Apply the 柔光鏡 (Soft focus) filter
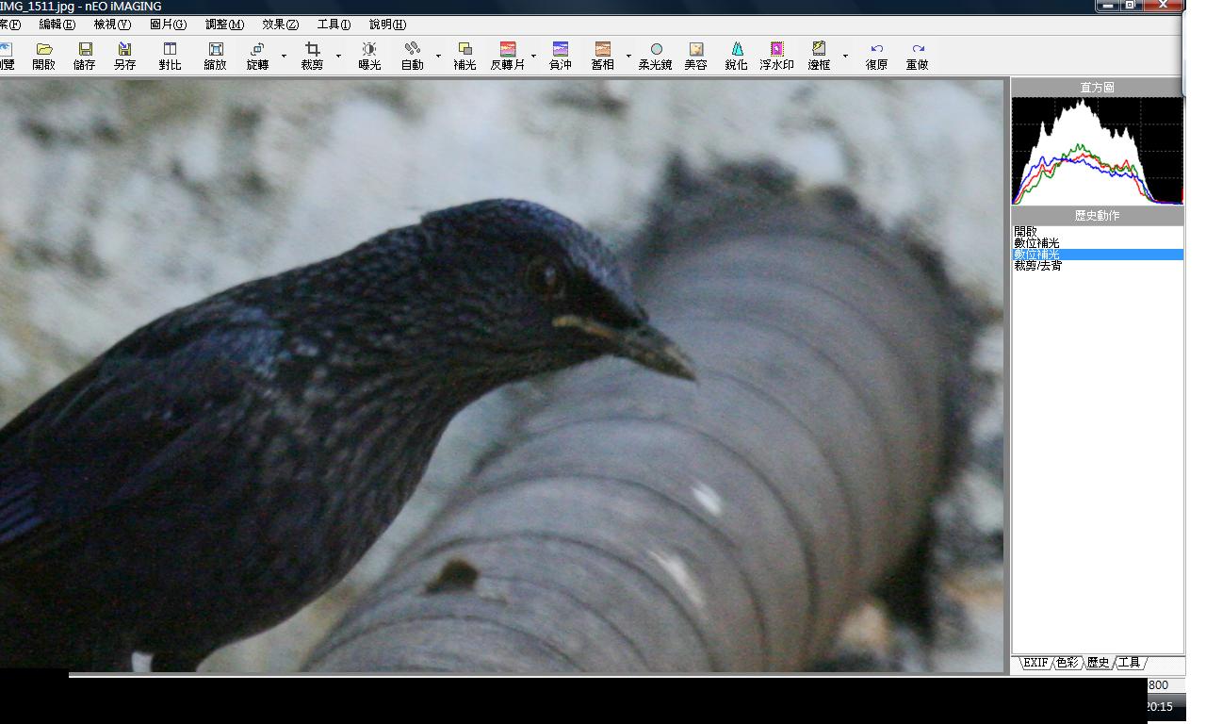Screen dimensions: 1206x724 [x=656, y=56]
